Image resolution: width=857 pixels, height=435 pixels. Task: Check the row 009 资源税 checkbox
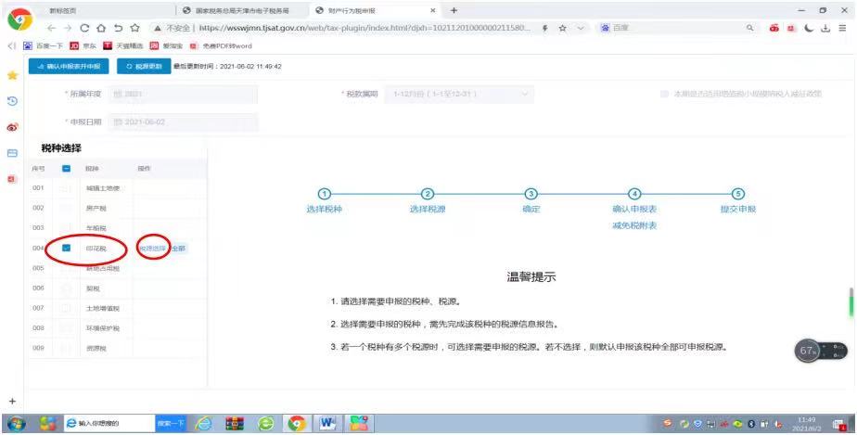66,348
